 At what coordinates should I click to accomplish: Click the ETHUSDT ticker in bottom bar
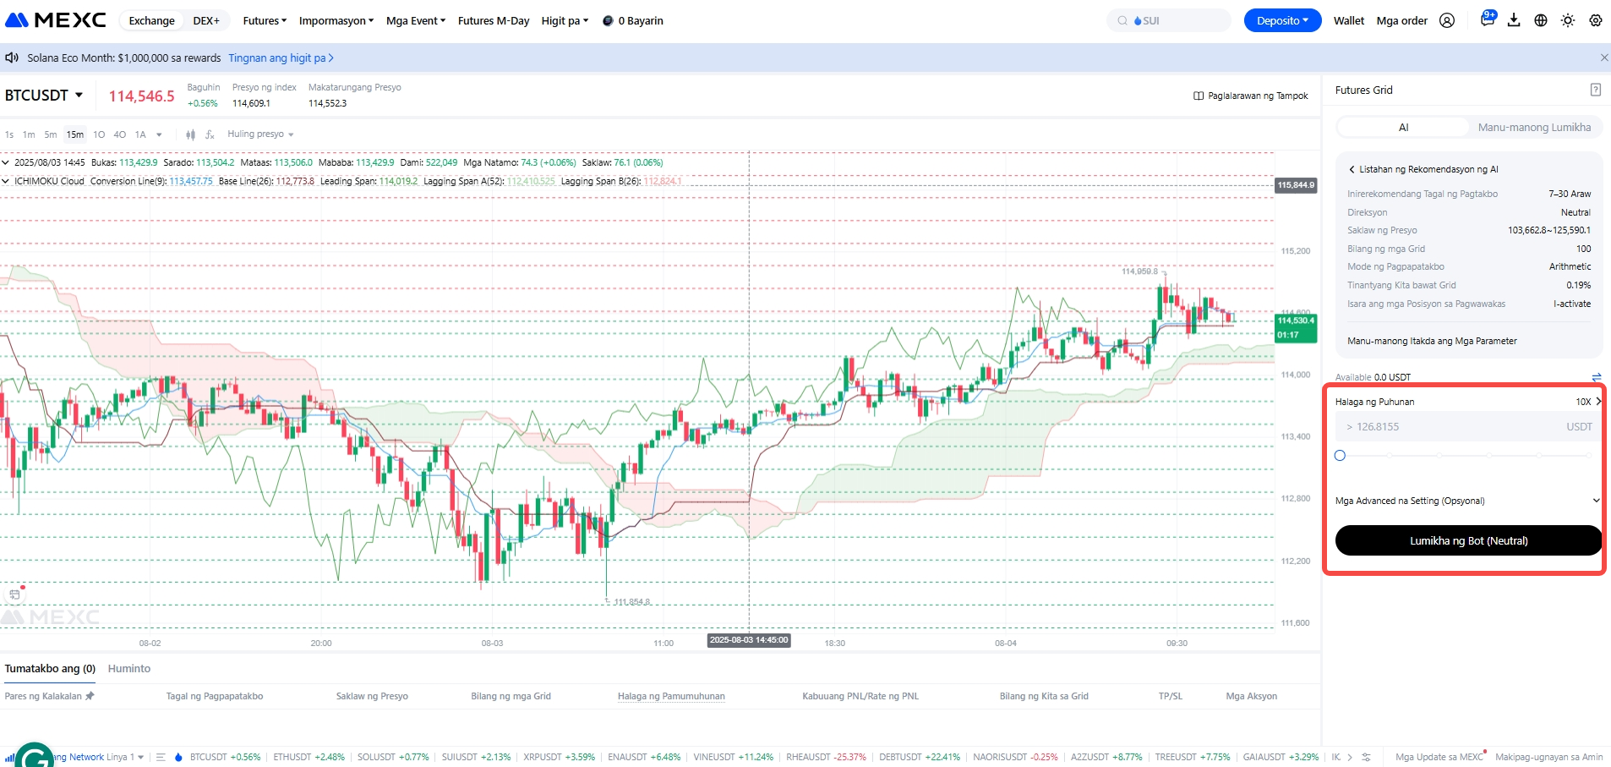pyautogui.click(x=309, y=757)
